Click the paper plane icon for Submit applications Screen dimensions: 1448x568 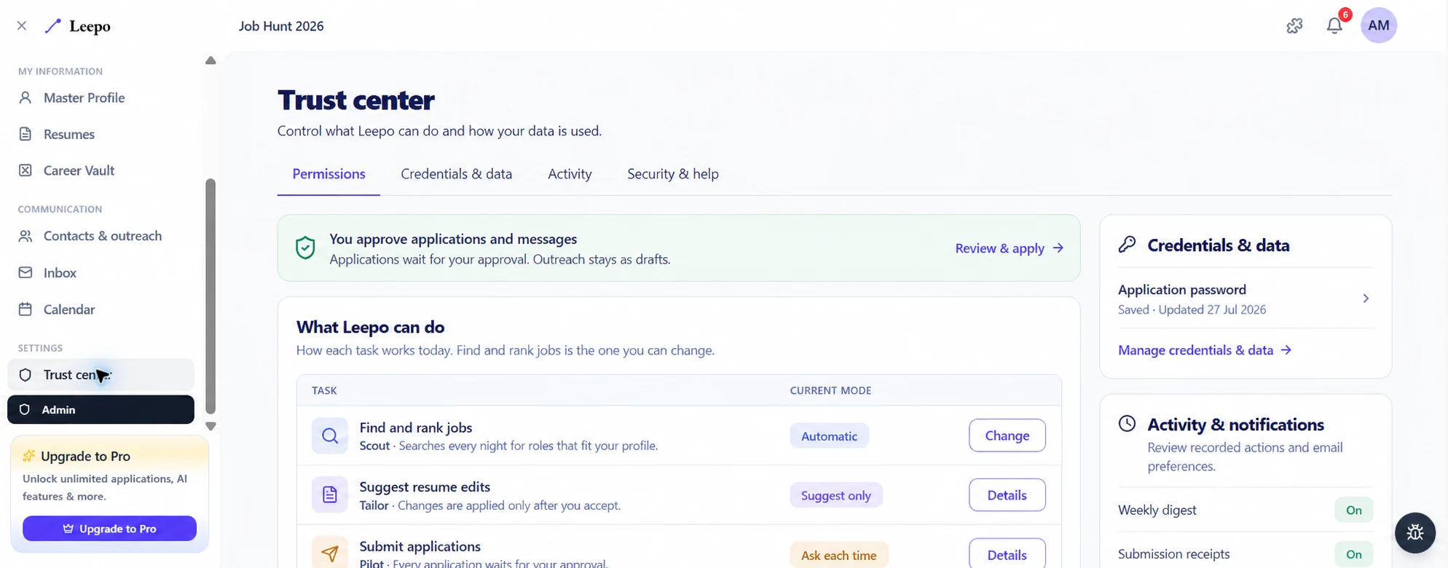tap(330, 553)
